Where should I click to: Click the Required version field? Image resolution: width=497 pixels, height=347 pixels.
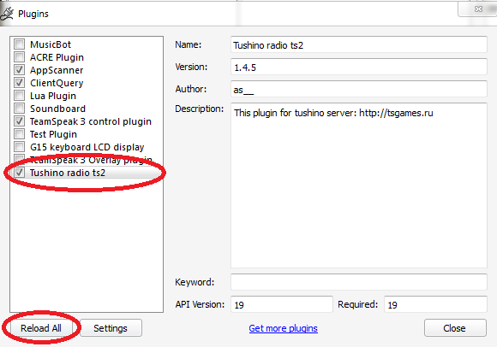[435, 304]
